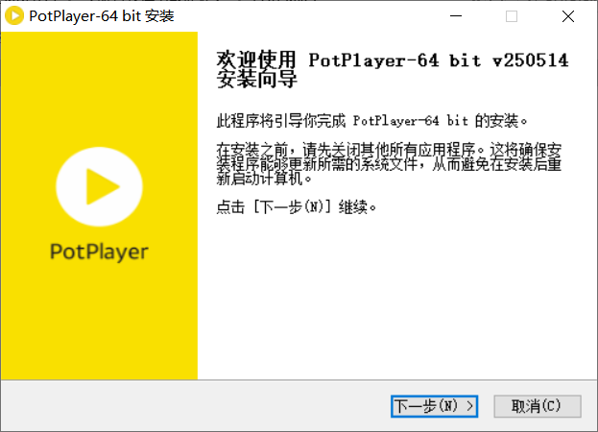Click the text 点击 [下一步(N)] 继续

coord(297,207)
